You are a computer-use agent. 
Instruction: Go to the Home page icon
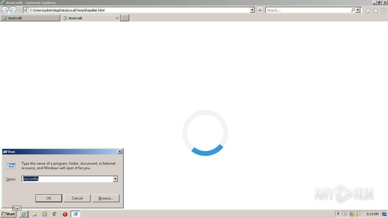point(368,11)
